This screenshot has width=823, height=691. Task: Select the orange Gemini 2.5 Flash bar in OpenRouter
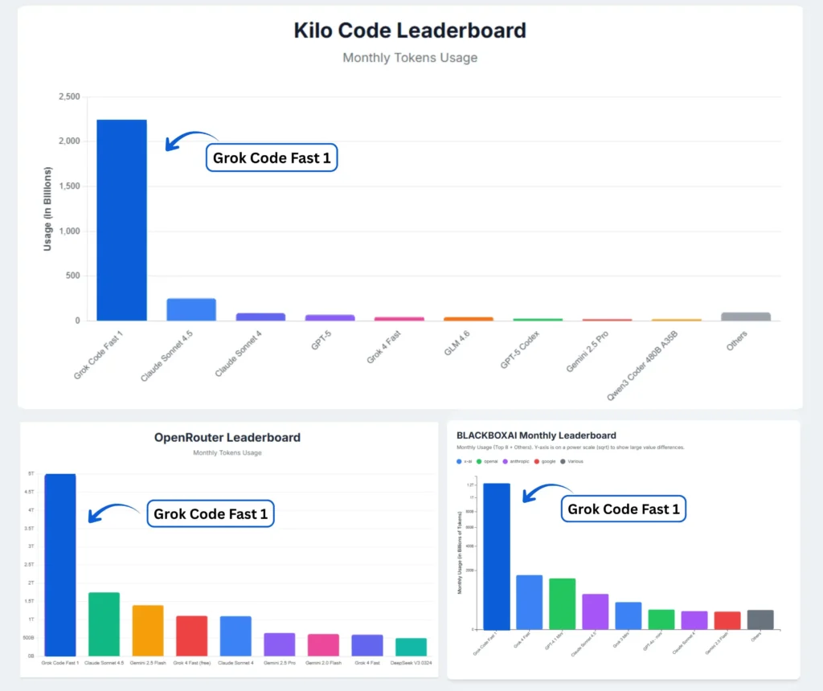coord(148,630)
